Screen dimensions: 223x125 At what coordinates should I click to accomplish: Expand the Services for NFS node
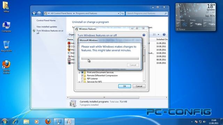point(79,82)
